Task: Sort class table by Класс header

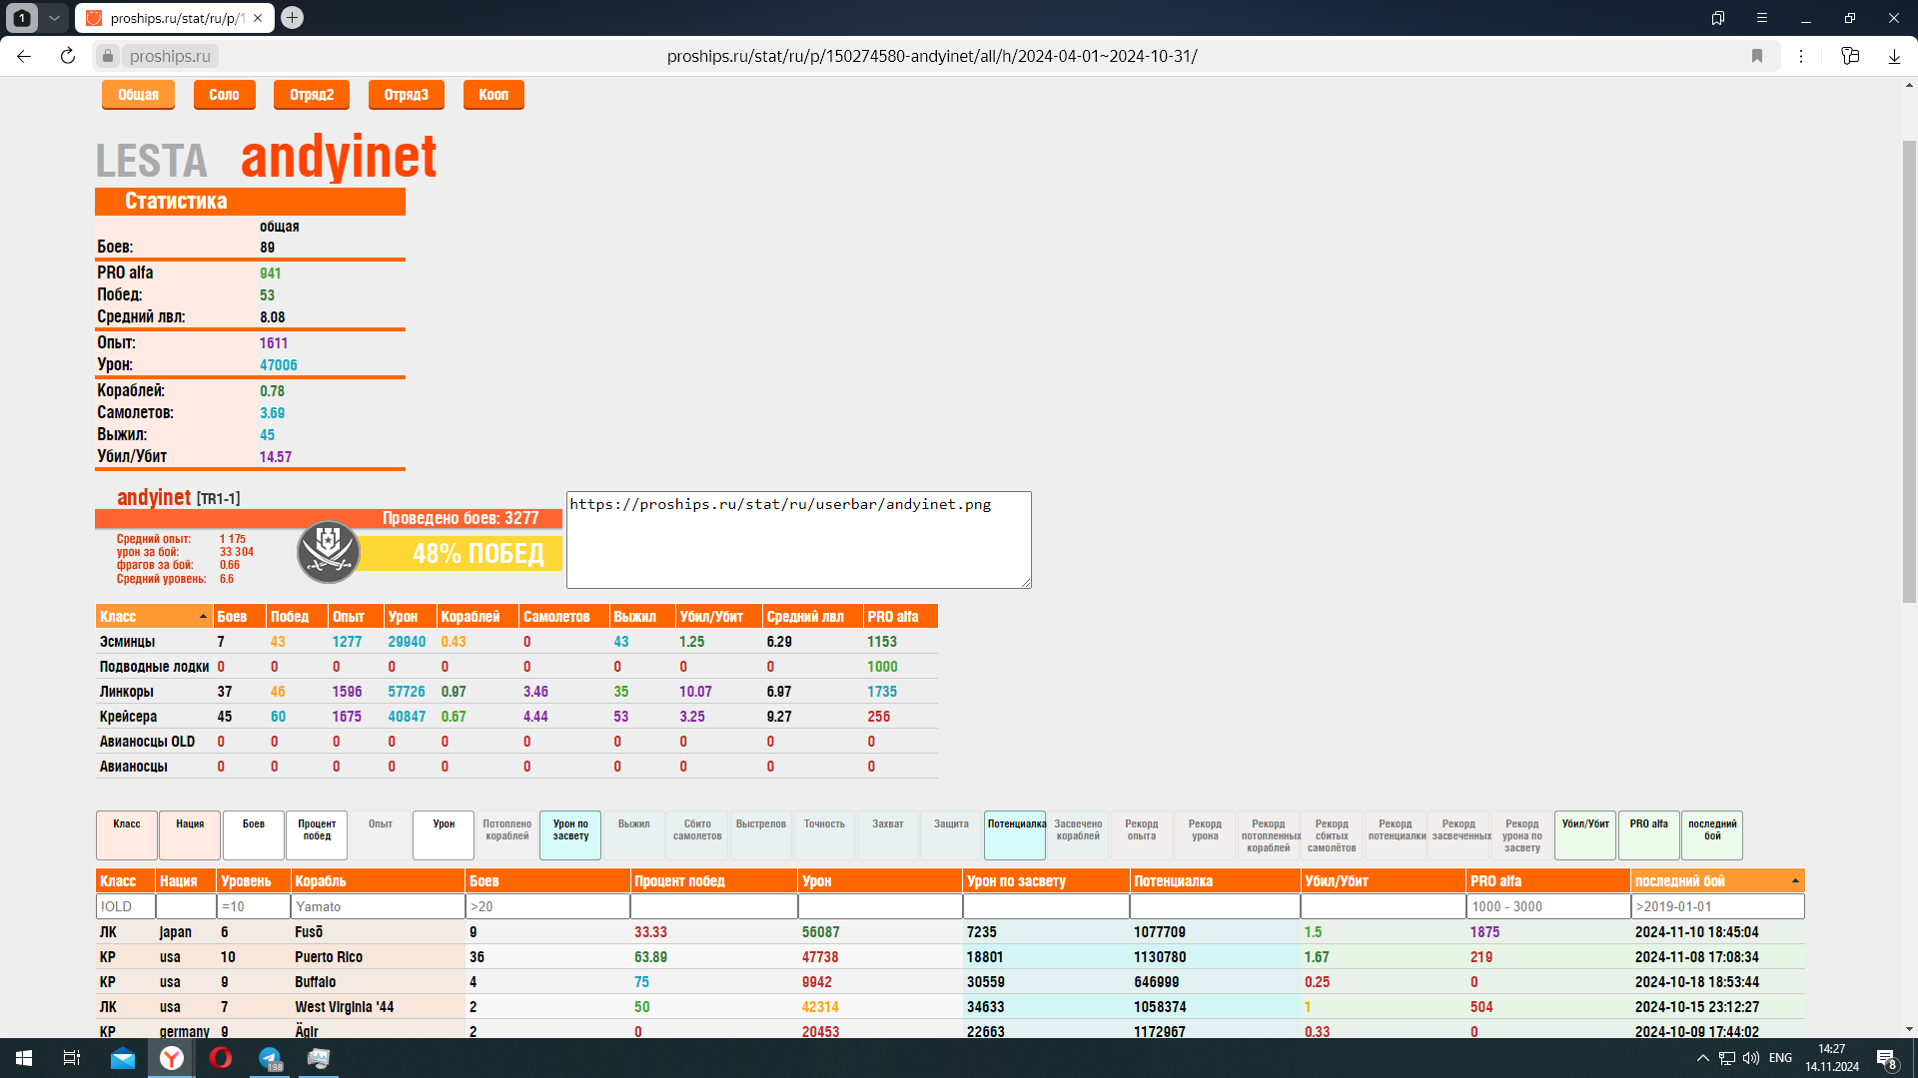Action: (154, 617)
